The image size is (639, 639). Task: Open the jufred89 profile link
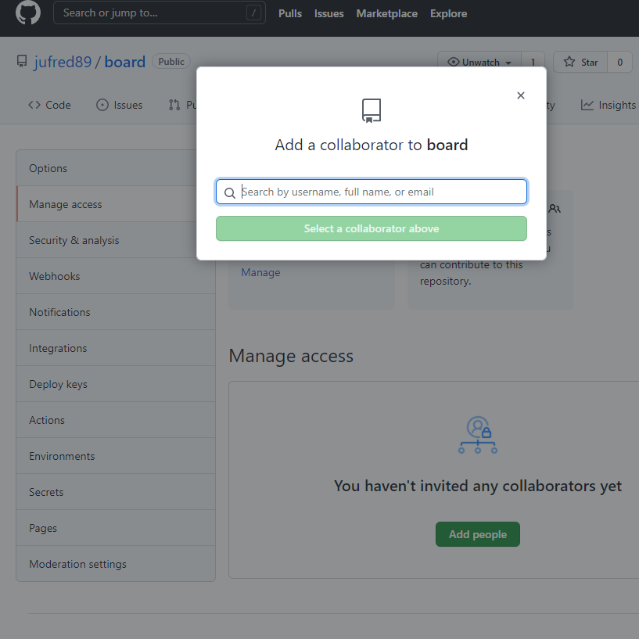[63, 62]
